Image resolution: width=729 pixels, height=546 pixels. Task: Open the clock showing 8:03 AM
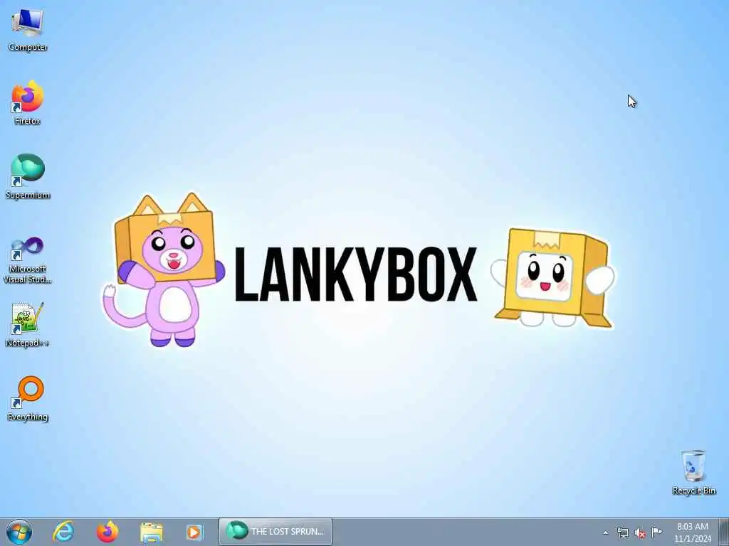coord(693,532)
